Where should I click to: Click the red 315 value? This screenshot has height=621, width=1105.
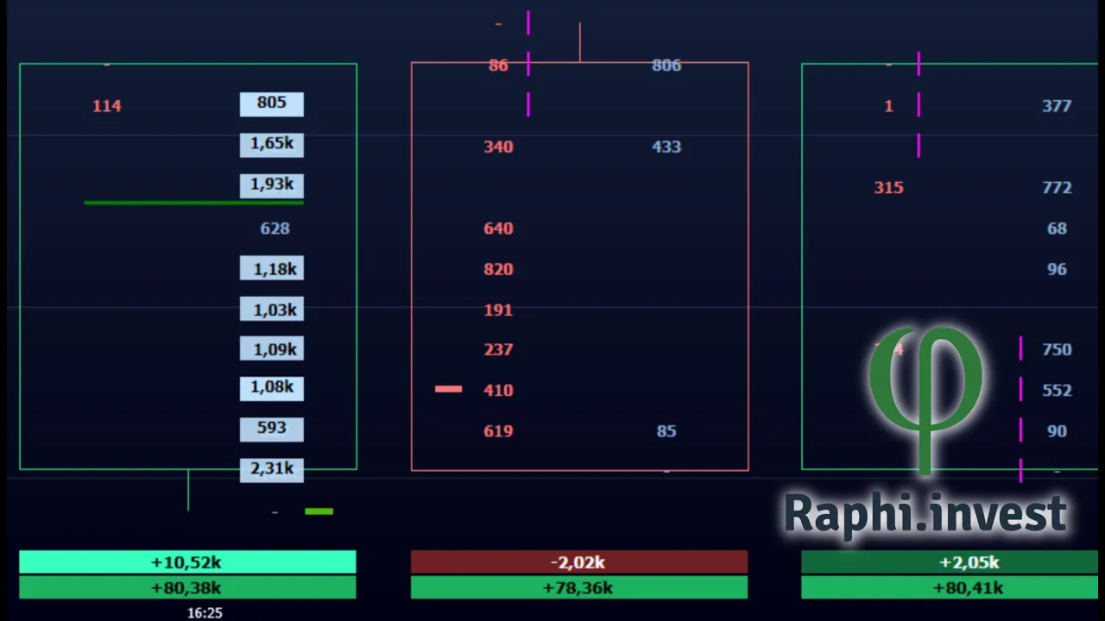(x=888, y=188)
